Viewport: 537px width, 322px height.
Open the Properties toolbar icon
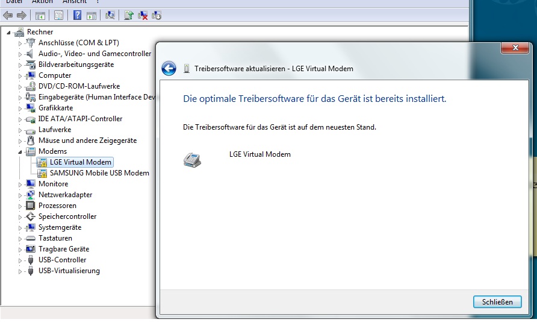coord(58,16)
